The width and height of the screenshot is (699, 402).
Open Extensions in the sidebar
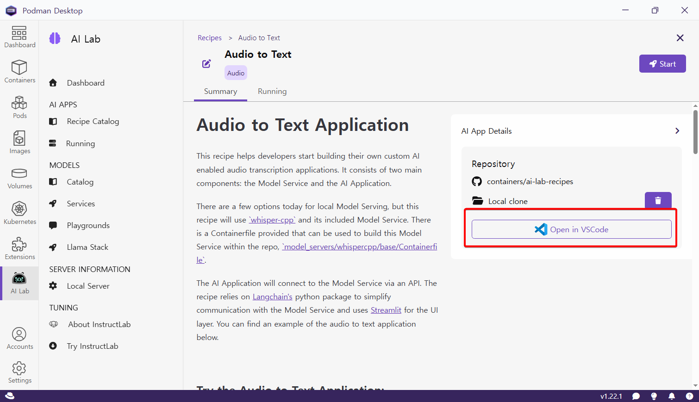pyautogui.click(x=19, y=248)
